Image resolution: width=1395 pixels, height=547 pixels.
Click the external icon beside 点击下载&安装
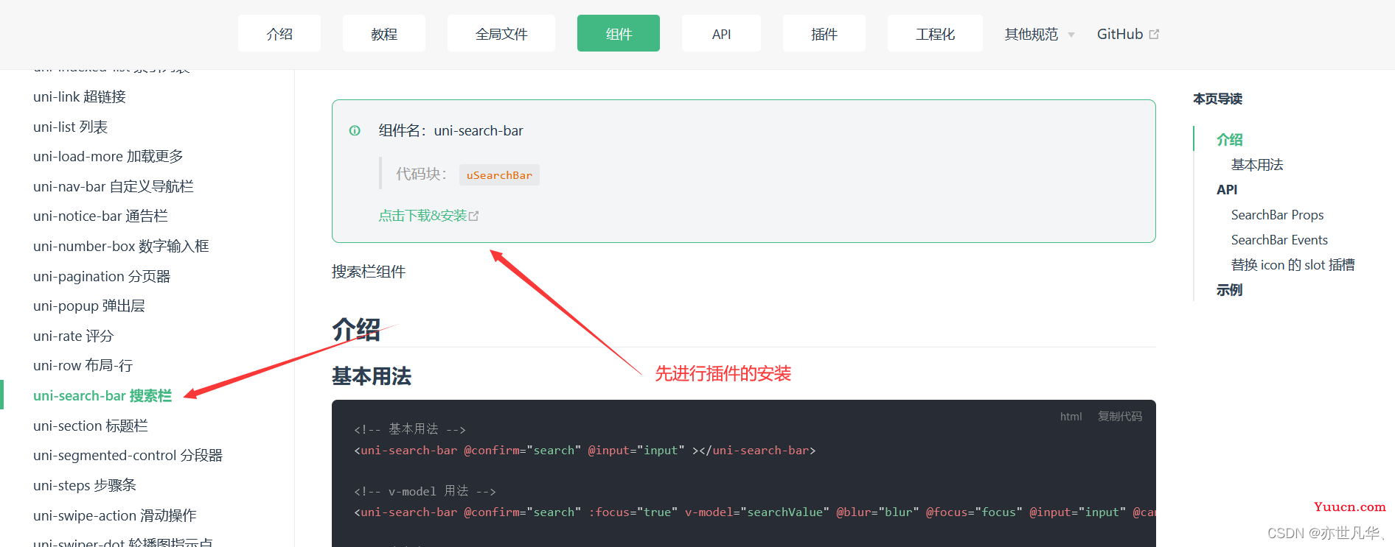click(x=473, y=216)
